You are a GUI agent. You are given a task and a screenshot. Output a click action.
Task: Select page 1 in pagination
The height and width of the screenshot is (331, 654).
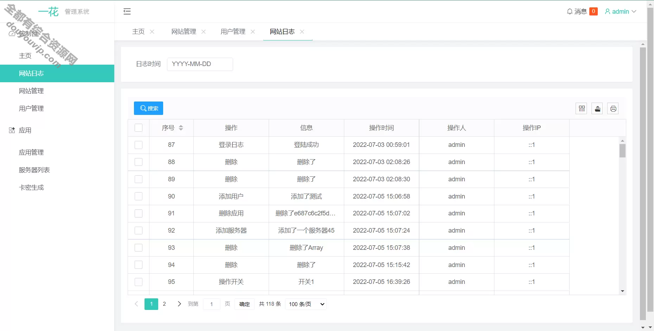(151, 304)
